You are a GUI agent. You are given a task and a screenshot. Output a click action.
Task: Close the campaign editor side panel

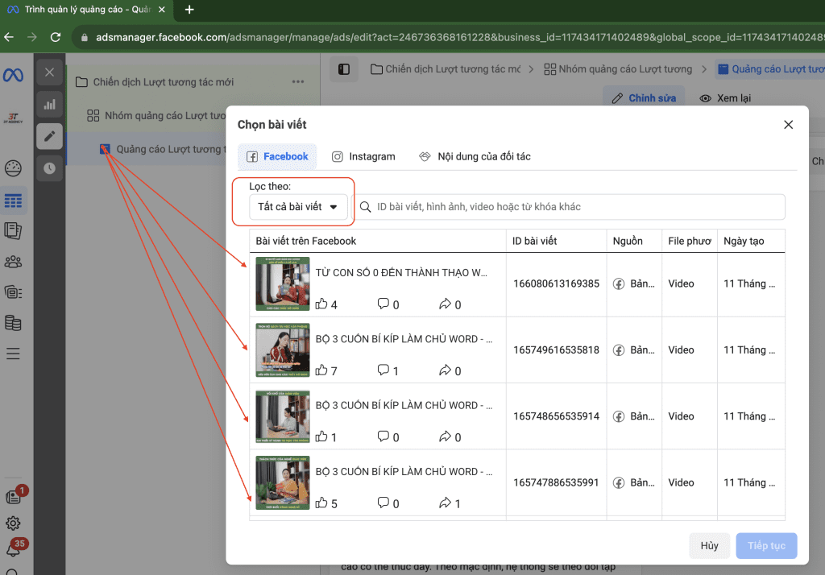point(49,72)
